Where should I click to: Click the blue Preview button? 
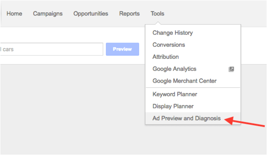click(x=122, y=49)
